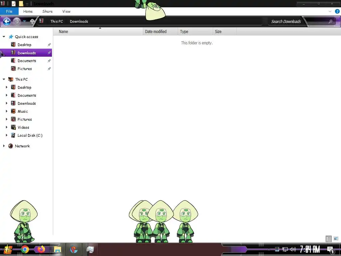The width and height of the screenshot is (341, 256).
Task: Select Network in navigation pane
Action: [x=22, y=146]
